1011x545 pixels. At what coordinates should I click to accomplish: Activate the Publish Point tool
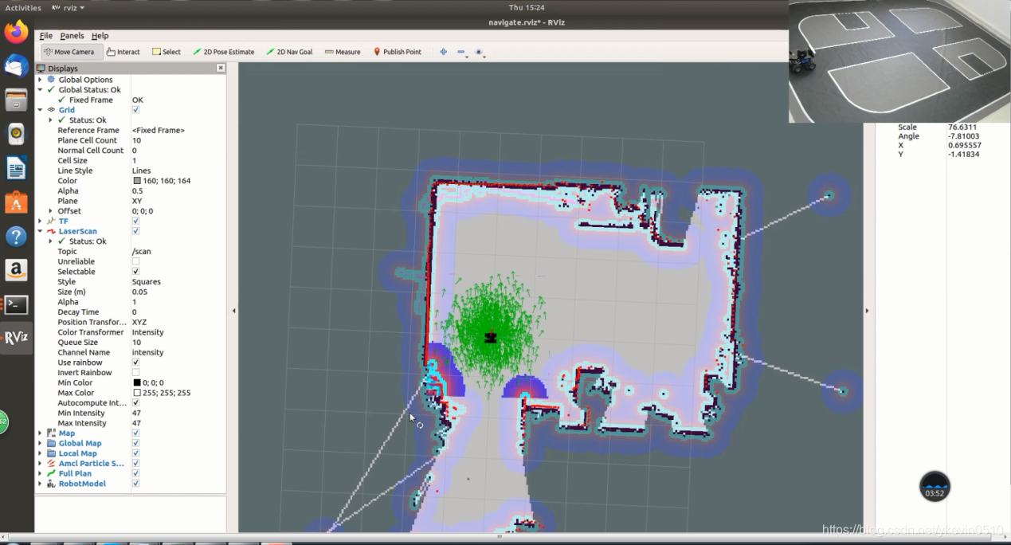click(x=398, y=52)
